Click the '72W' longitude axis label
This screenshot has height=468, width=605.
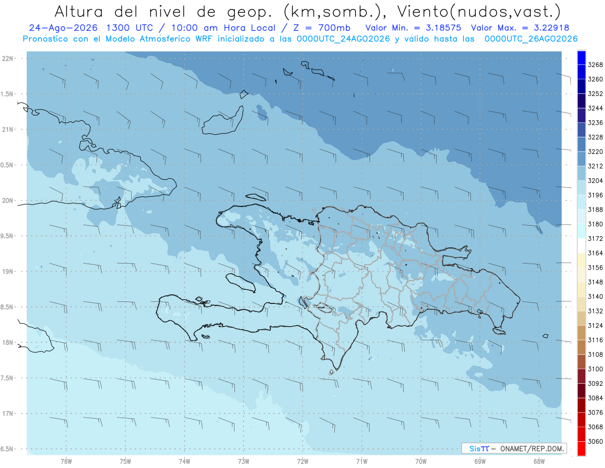point(302,461)
